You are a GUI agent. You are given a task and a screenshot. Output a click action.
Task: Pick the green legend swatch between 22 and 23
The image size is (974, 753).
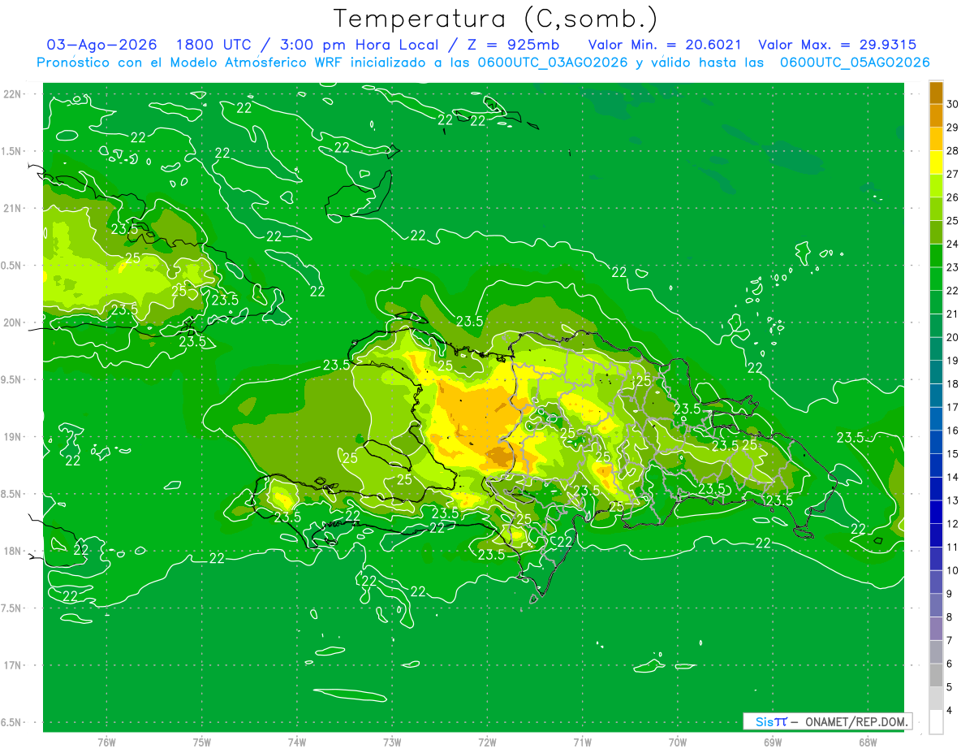(x=936, y=279)
